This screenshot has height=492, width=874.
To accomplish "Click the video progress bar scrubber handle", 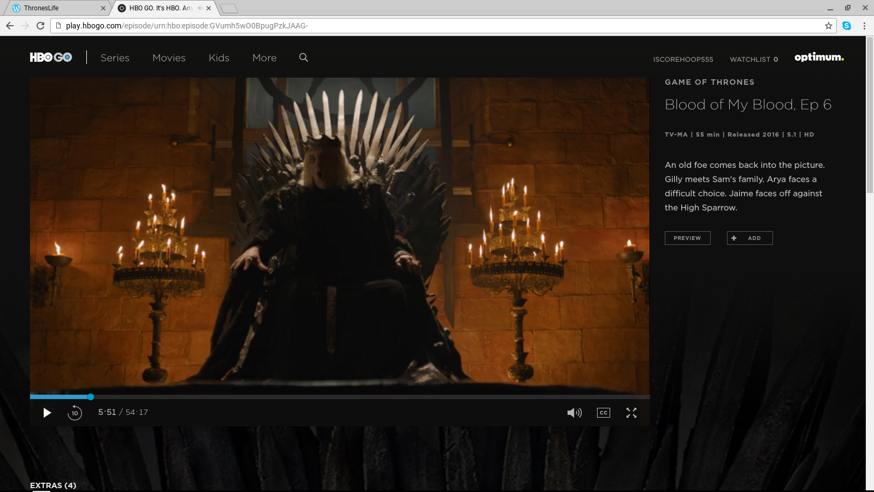I will click(x=91, y=397).
